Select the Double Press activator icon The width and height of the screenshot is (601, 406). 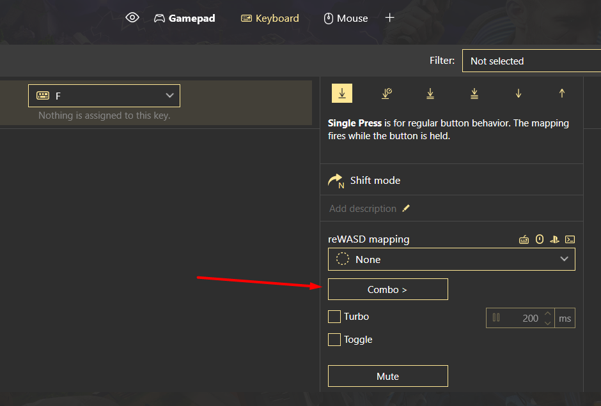click(430, 93)
